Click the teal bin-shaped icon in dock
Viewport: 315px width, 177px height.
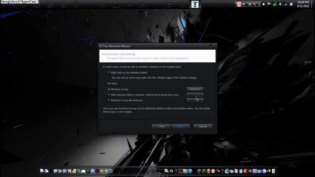click(x=111, y=171)
